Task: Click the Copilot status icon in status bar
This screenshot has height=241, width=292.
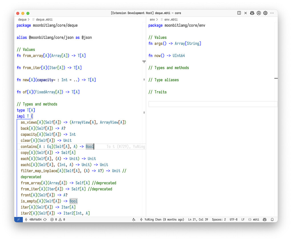Action: (x=265, y=220)
